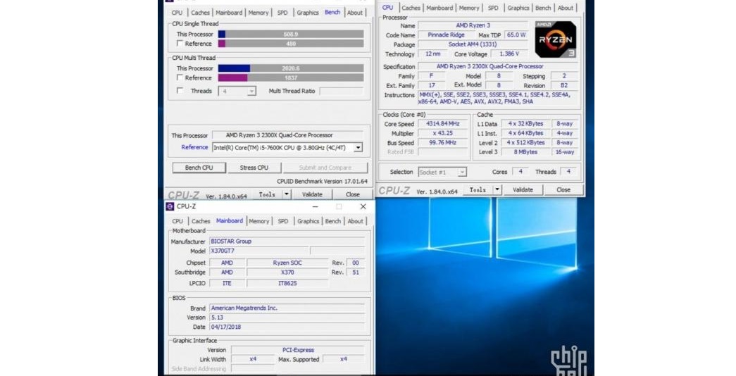Click BIOS Brand American Megatrends Inc.
This screenshot has width=736, height=376.
click(287, 308)
